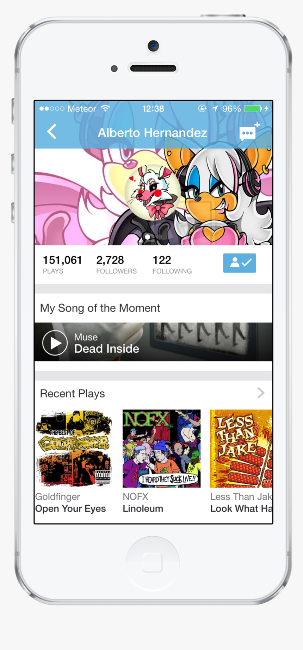Screen dimensions: 303x650
Task: View the 2,728 followers list
Action: (x=116, y=264)
